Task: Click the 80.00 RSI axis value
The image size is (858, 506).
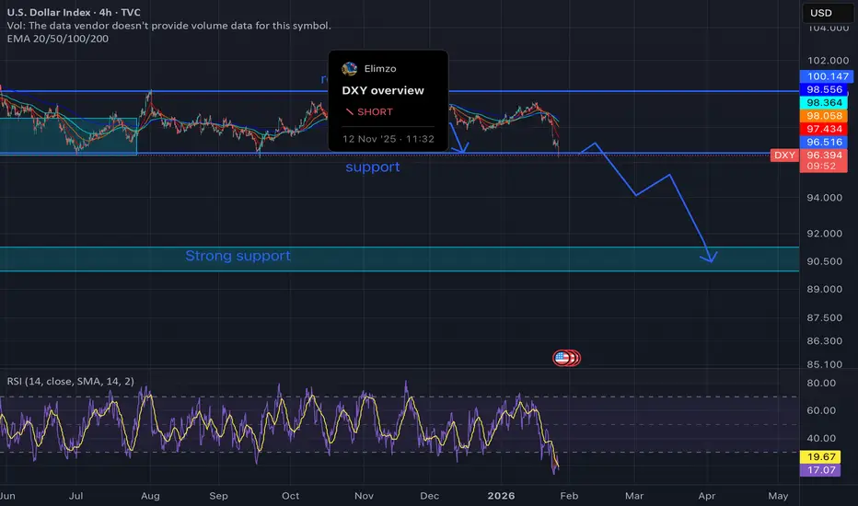Action: 821,383
